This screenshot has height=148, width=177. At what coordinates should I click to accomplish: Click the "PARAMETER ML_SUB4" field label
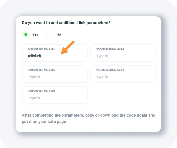pos(110,70)
